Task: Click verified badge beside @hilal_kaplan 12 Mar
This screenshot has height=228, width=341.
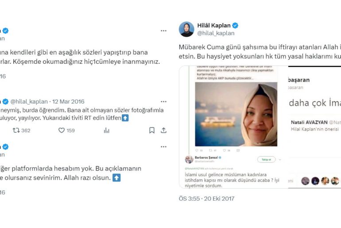Action: [x=6, y=101]
